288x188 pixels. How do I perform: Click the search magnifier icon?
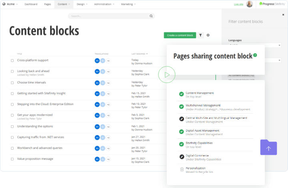(151, 16)
